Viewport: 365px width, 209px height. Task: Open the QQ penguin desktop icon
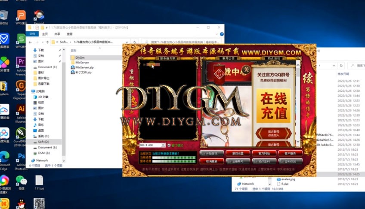[x=22, y=204]
